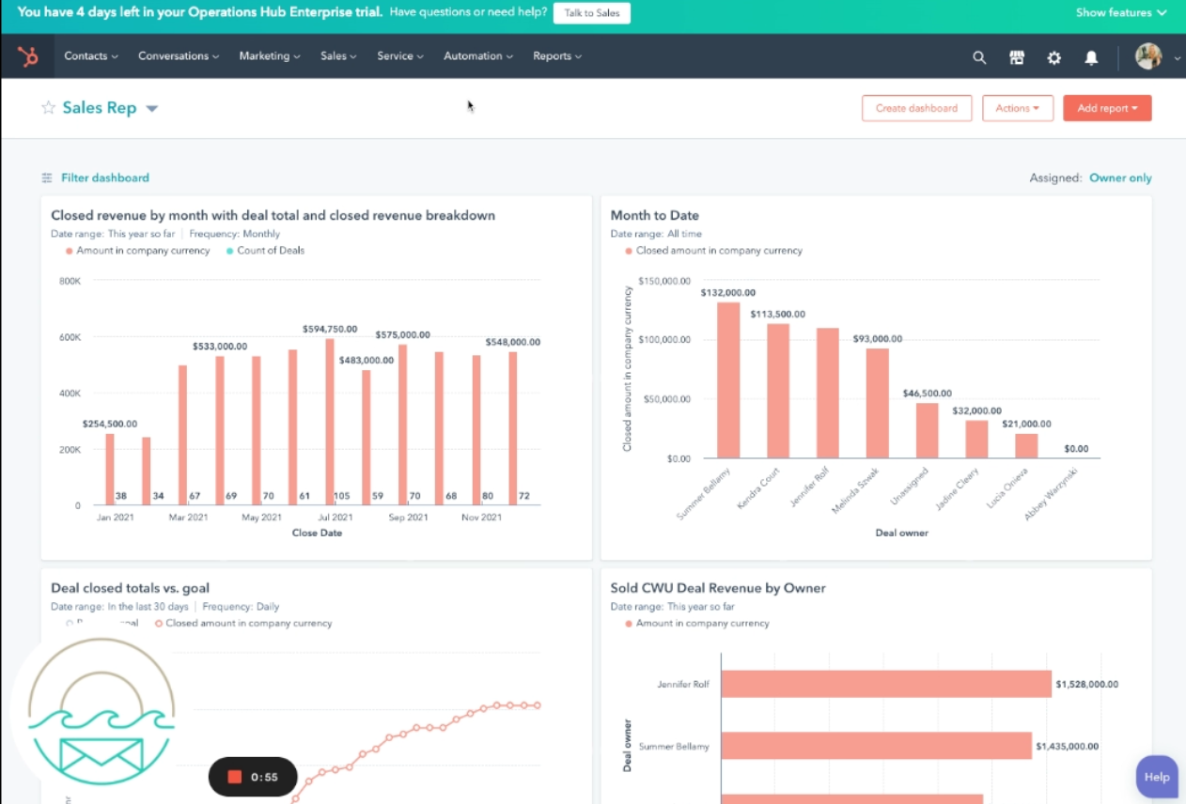This screenshot has height=804, width=1186.
Task: Click the Jan 2021 $254,500.00 bar
Action: coord(110,470)
